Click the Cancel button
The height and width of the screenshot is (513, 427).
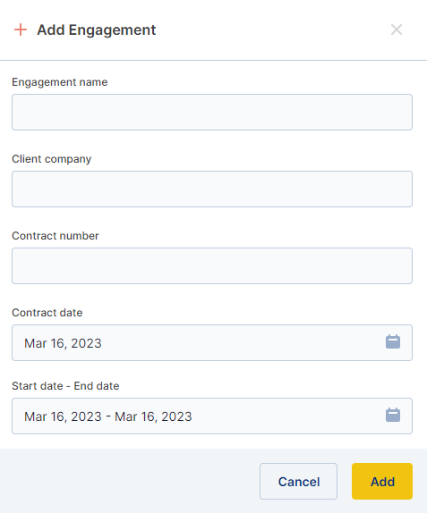[298, 481]
